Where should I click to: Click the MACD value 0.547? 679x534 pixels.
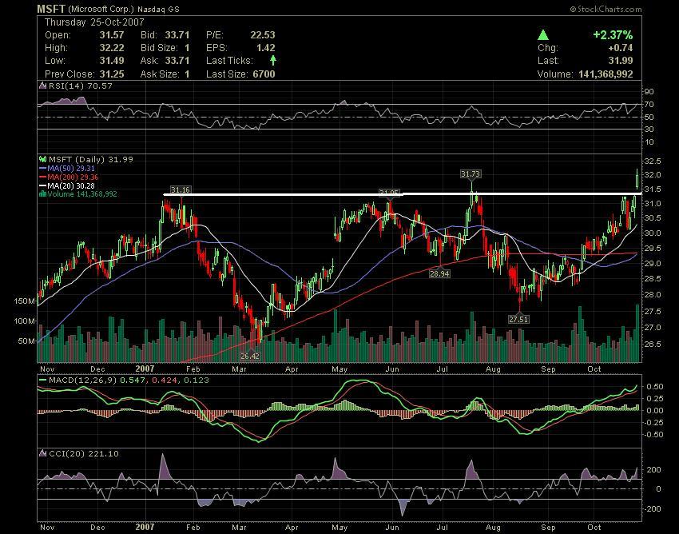pos(133,381)
